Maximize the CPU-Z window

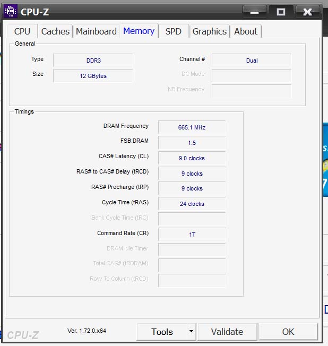pos(281,11)
